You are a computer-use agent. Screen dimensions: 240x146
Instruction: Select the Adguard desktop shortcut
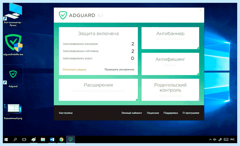tap(13, 76)
